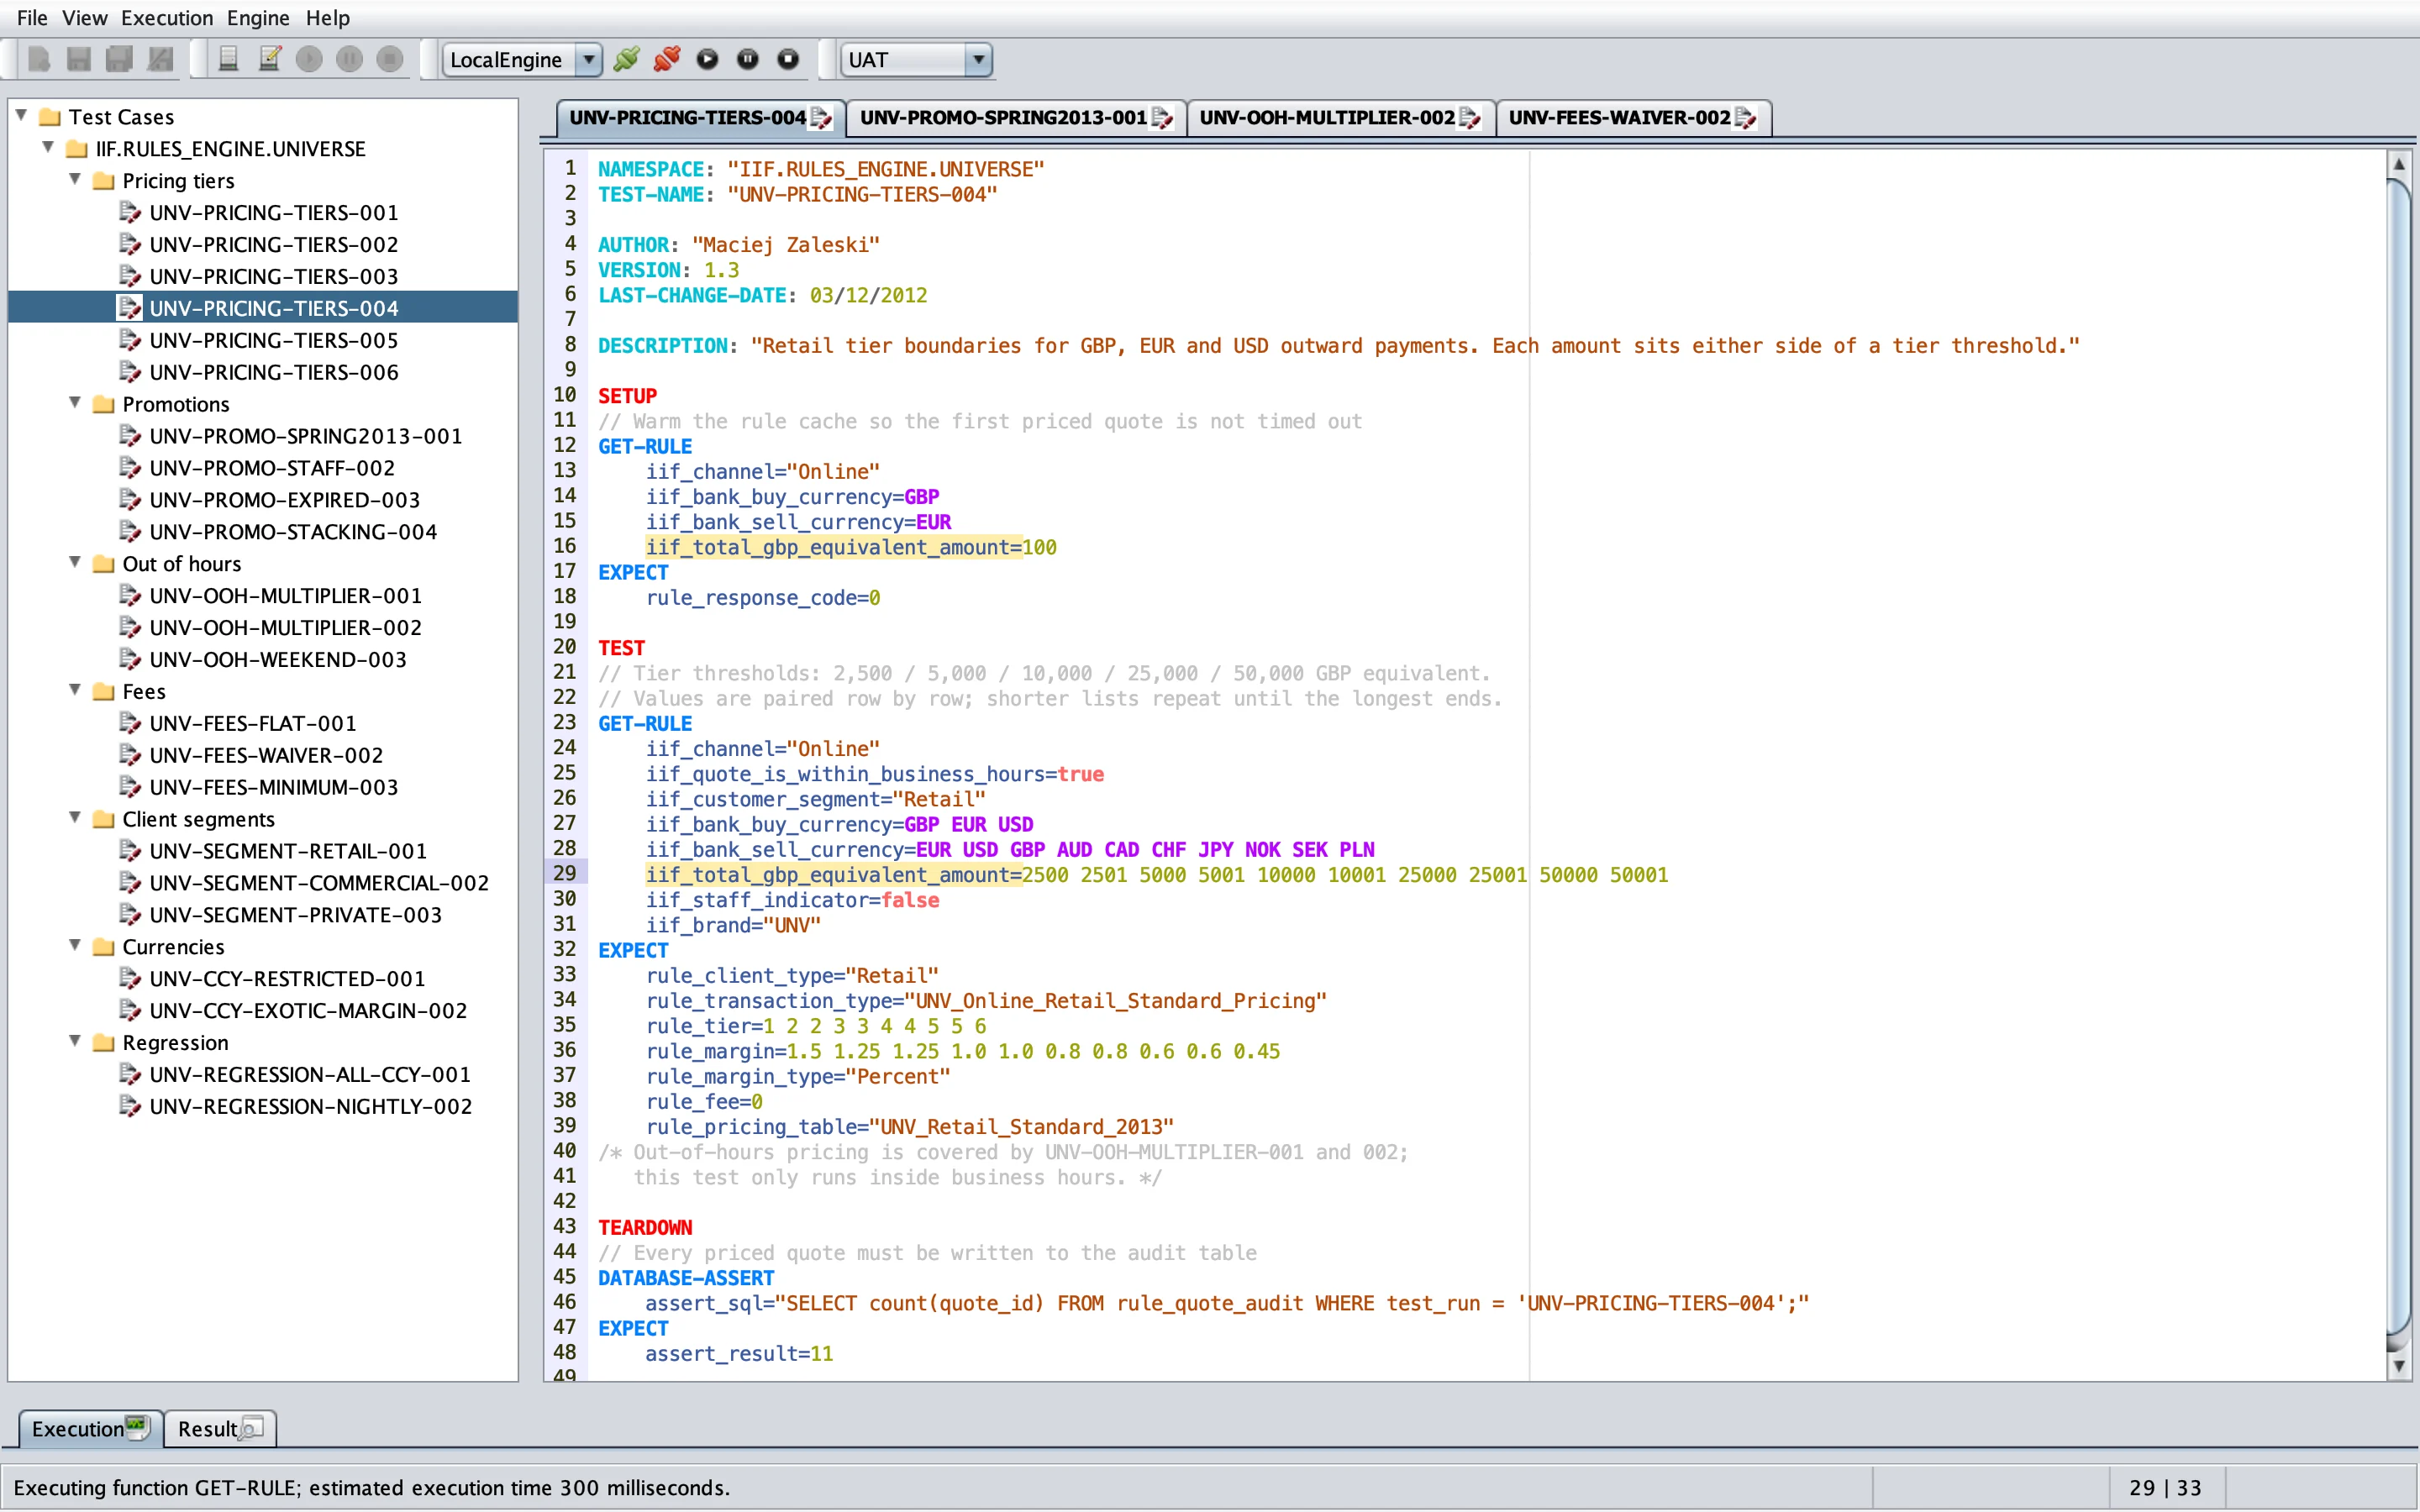Collapse the Fees folder
2420x1512 pixels.
click(x=75, y=690)
